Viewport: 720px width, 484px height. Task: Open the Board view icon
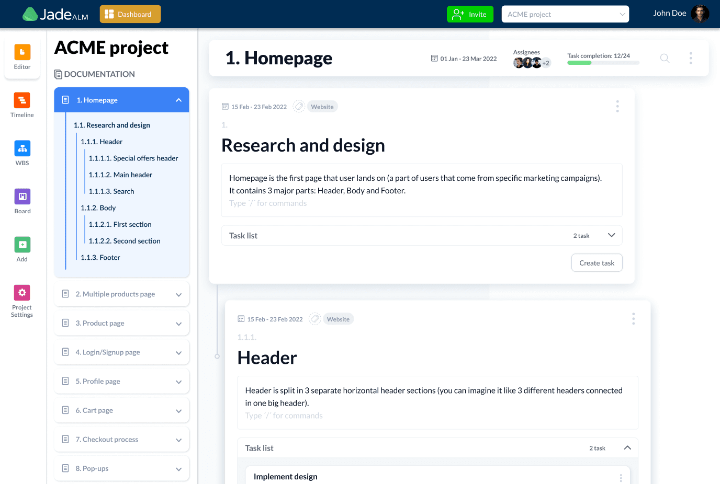pyautogui.click(x=22, y=197)
